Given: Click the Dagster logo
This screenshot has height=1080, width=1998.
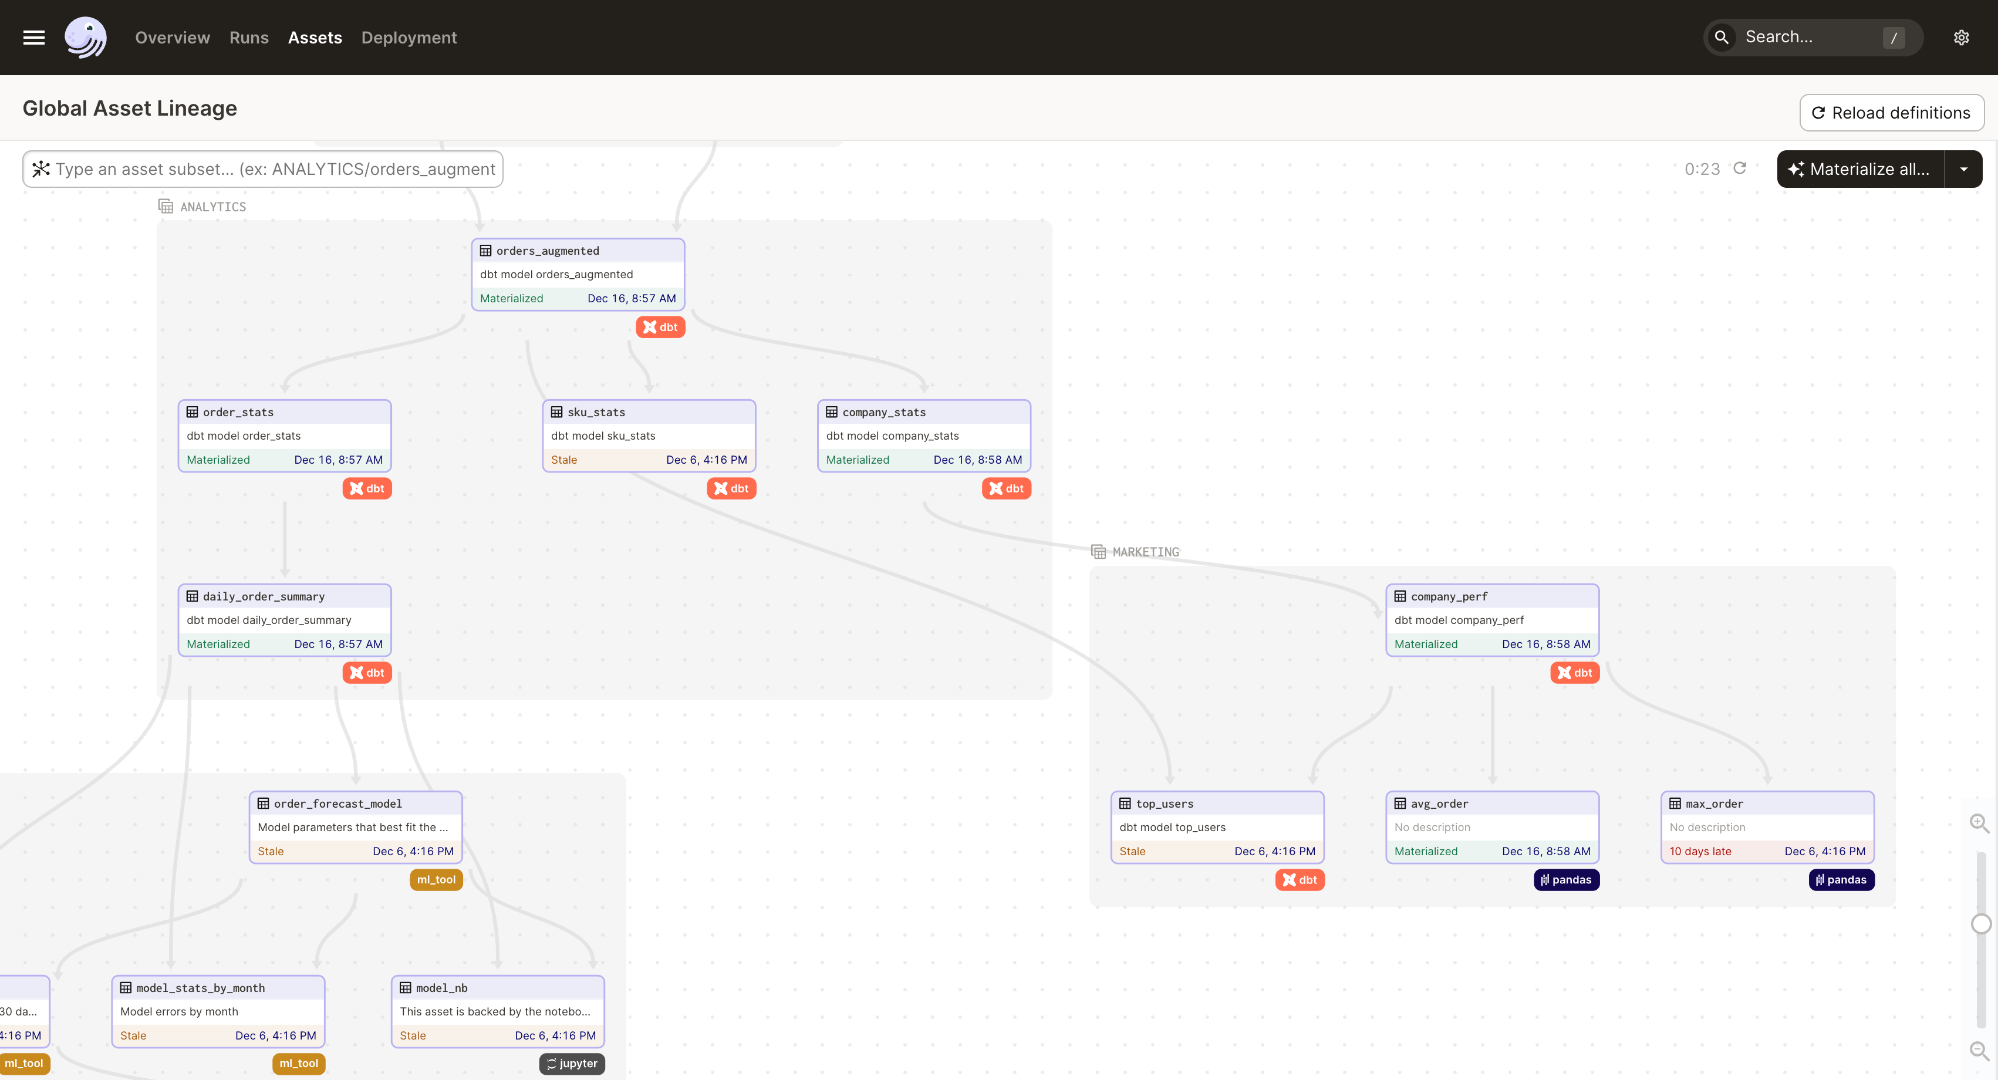Looking at the screenshot, I should point(85,37).
